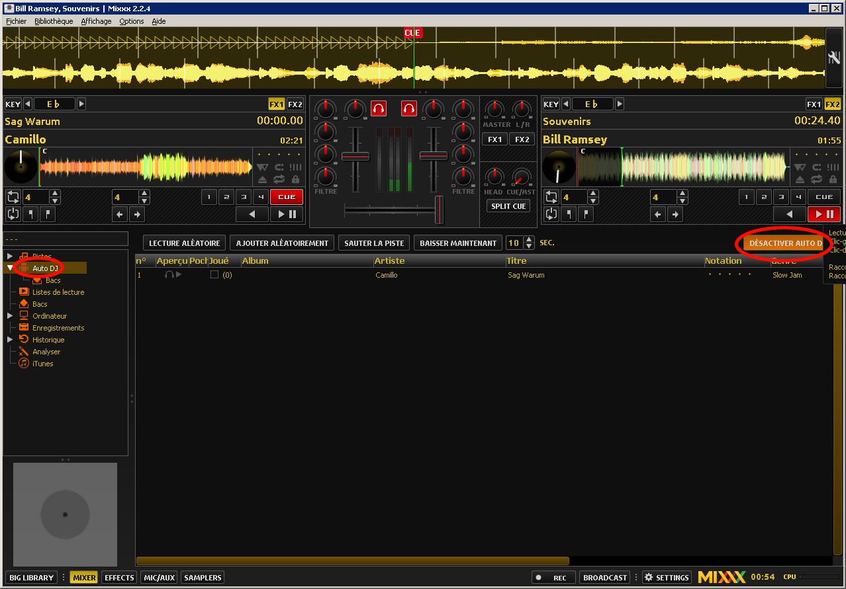Click the cover art preview thumbnail
This screenshot has height=589, width=846.
coord(65,514)
